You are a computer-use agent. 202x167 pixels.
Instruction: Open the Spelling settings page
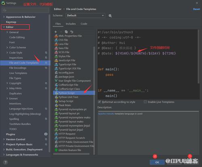click(x=14, y=119)
